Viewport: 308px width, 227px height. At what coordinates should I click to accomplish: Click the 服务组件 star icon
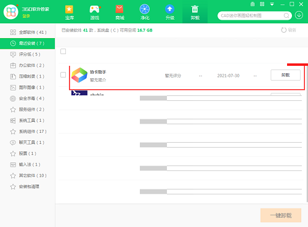[13, 110]
